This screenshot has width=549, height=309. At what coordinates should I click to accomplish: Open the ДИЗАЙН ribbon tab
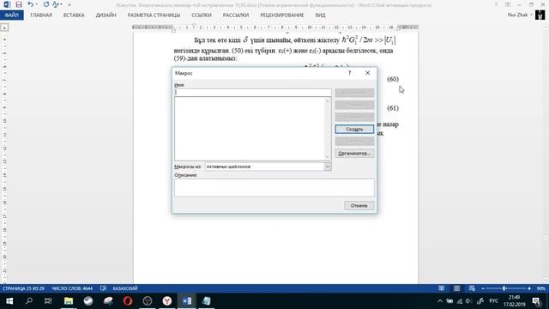pos(106,15)
